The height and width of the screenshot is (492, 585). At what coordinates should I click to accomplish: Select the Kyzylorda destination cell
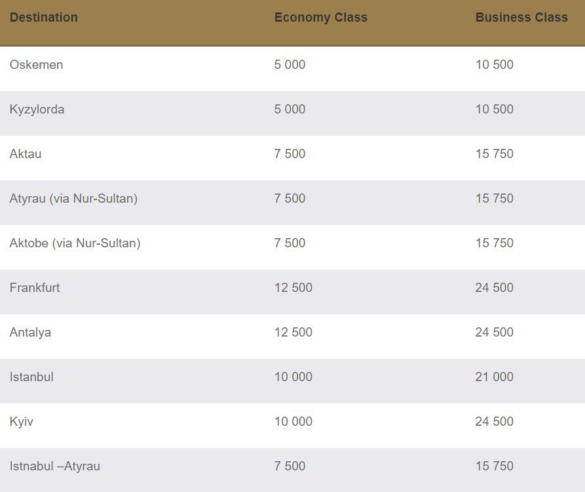(x=37, y=110)
